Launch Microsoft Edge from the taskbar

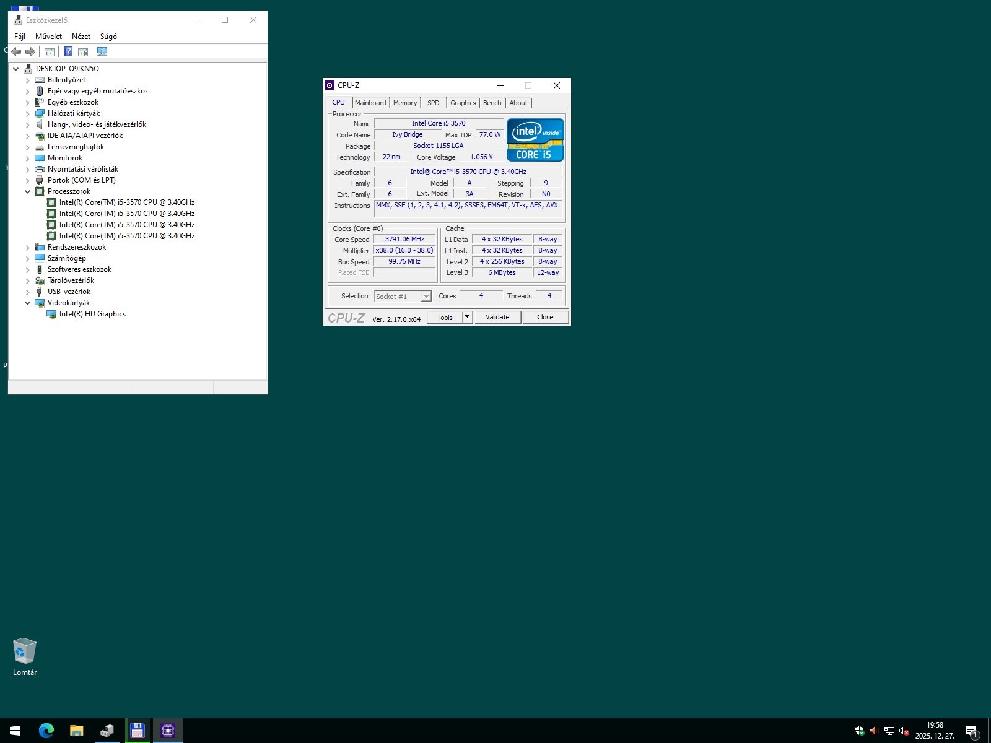tap(46, 731)
